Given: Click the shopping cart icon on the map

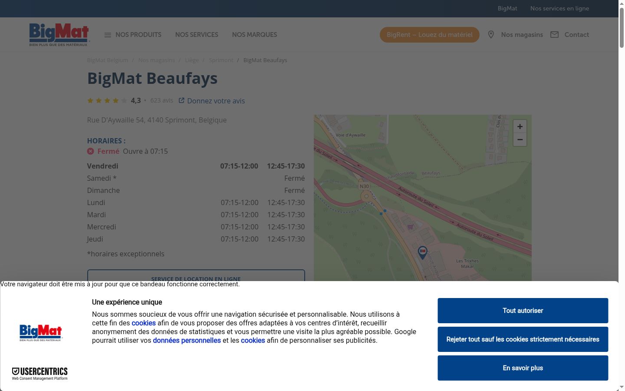Looking at the screenshot, I should click(x=410, y=227).
